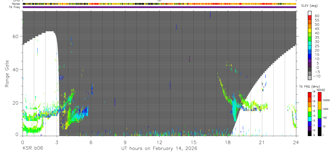
Task: Click the noise legend label '100'
Action: point(325,118)
